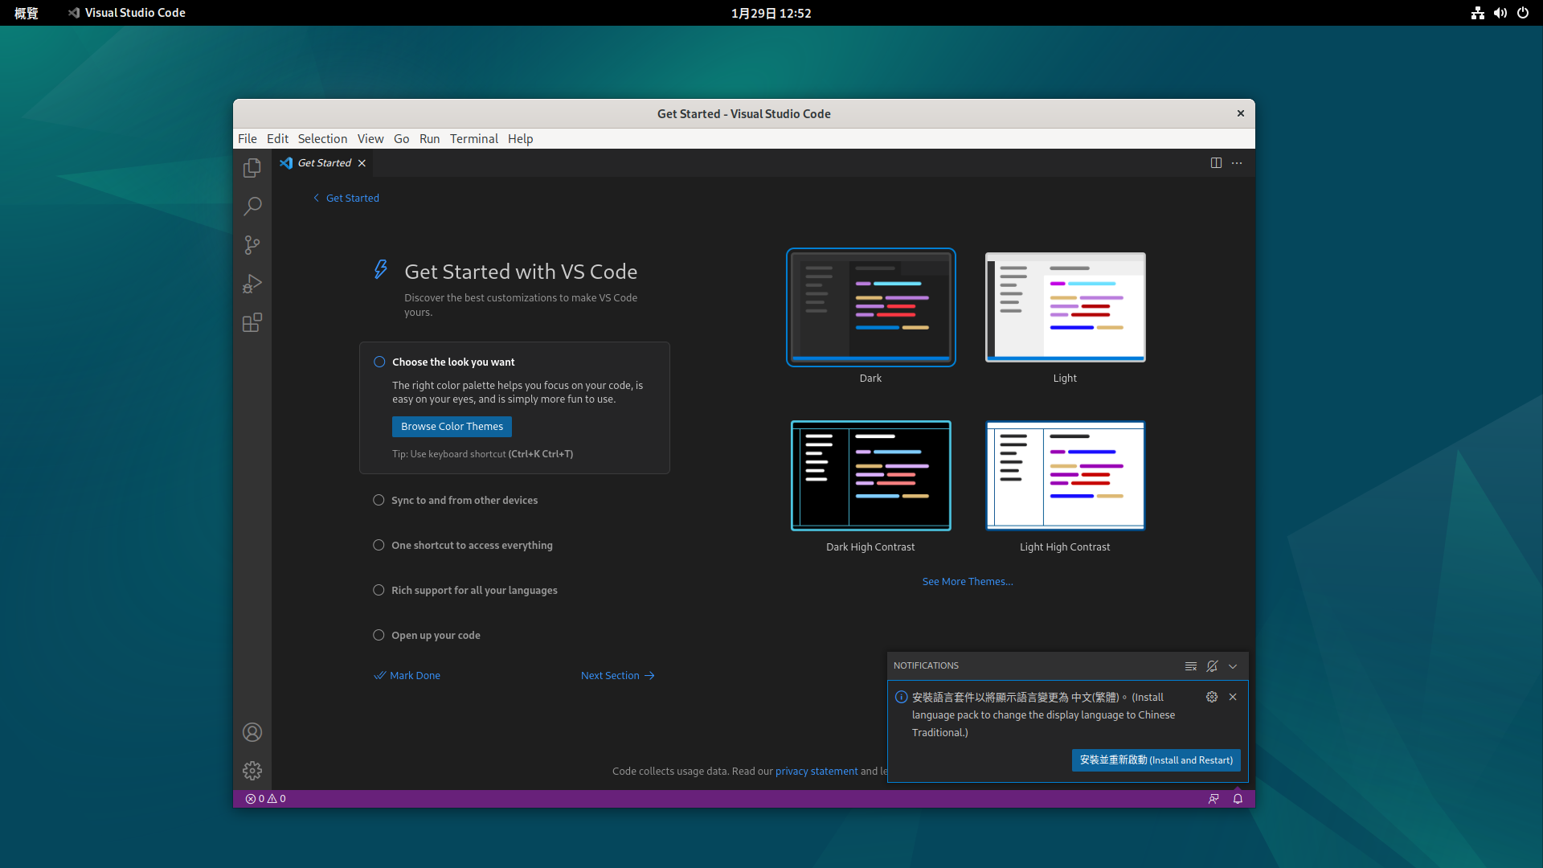Image resolution: width=1543 pixels, height=868 pixels.
Task: Open the Source Control view
Action: 252,245
